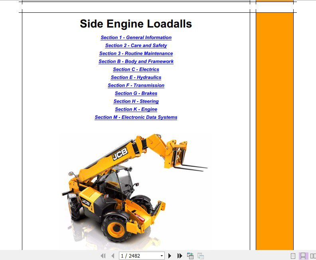Image resolution: width=316 pixels, height=260 pixels.
Task: Click the previous page arrow
Action: (x=113, y=256)
